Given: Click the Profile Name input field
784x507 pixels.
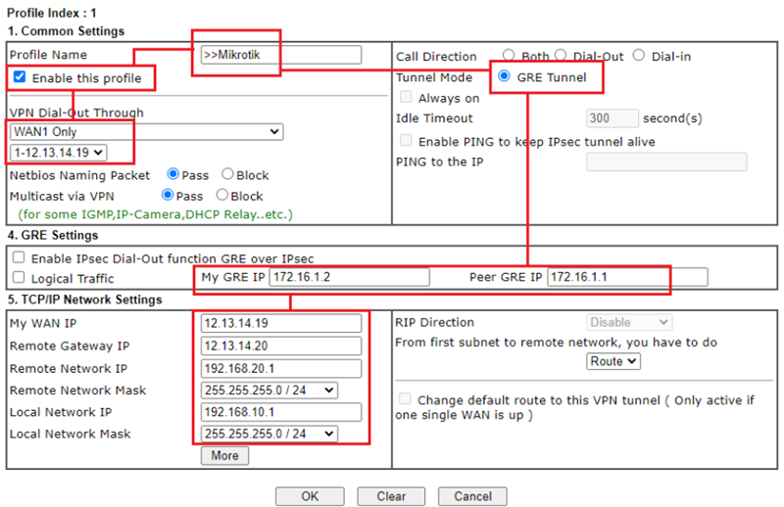Looking at the screenshot, I should tap(280, 55).
